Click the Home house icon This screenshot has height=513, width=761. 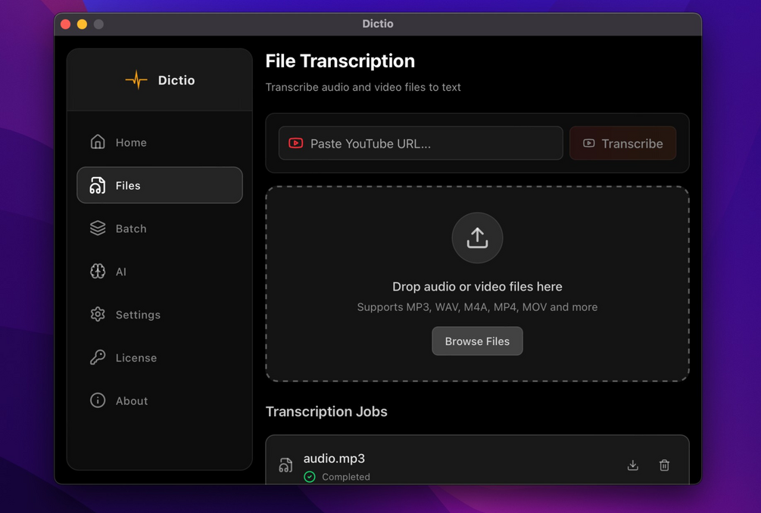(x=98, y=142)
